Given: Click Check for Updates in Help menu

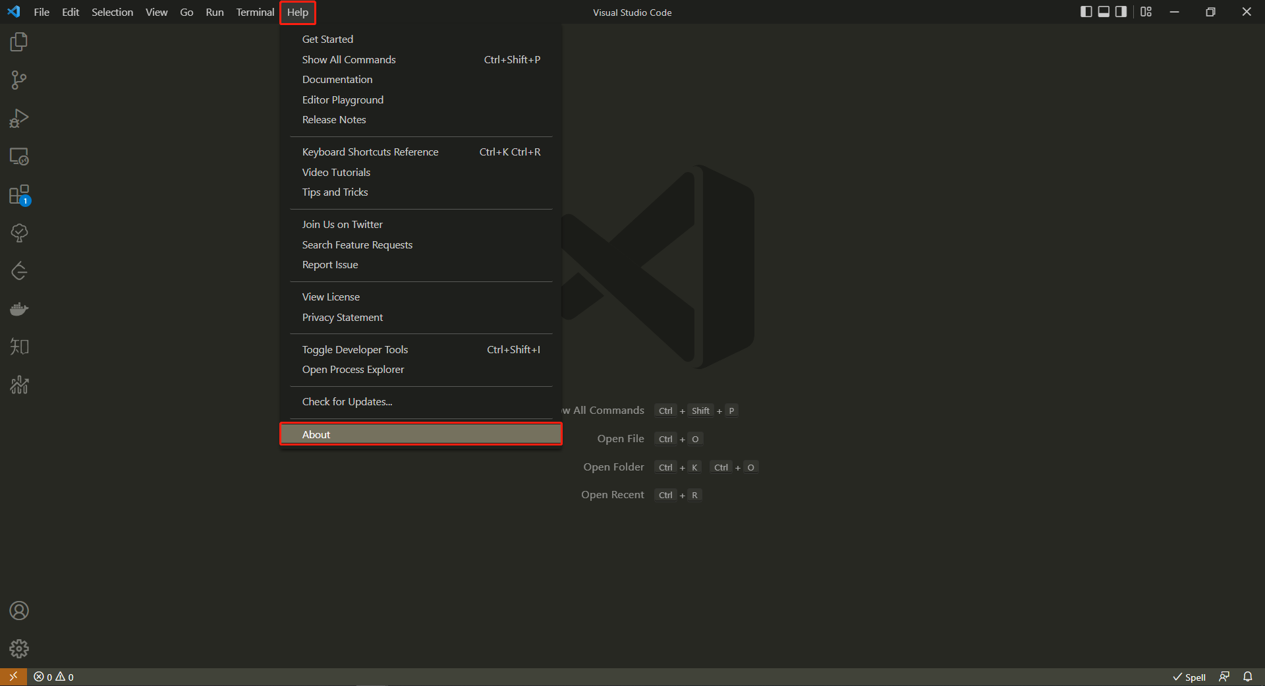Looking at the screenshot, I should pyautogui.click(x=347, y=401).
